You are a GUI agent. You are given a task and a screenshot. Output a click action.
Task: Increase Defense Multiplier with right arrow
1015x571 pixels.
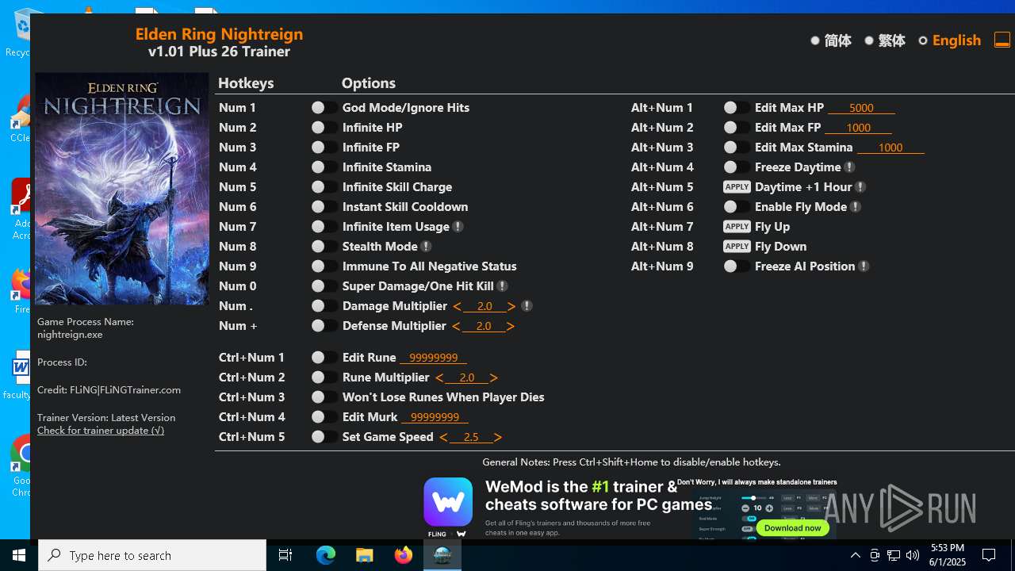[x=511, y=326]
